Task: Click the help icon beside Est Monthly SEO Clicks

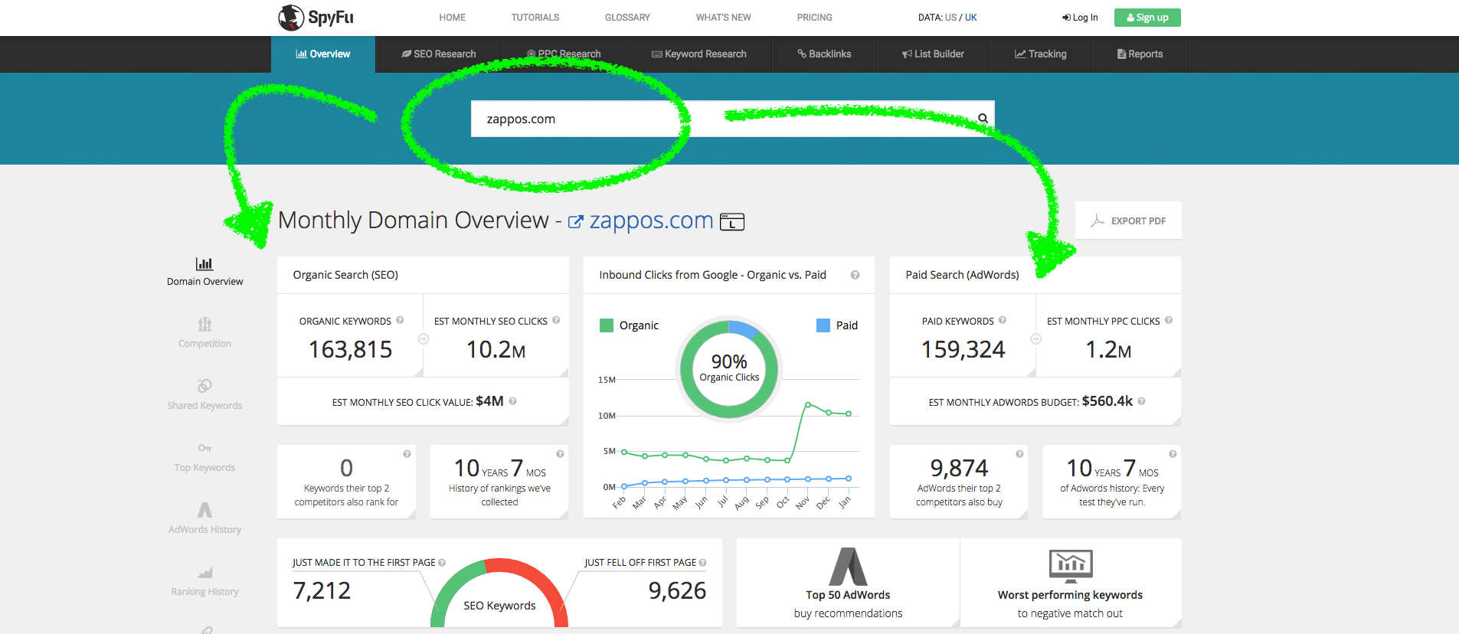Action: (556, 320)
